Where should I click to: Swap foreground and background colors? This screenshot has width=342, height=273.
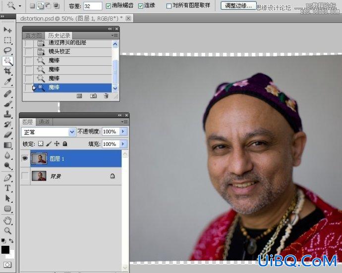point(11,240)
